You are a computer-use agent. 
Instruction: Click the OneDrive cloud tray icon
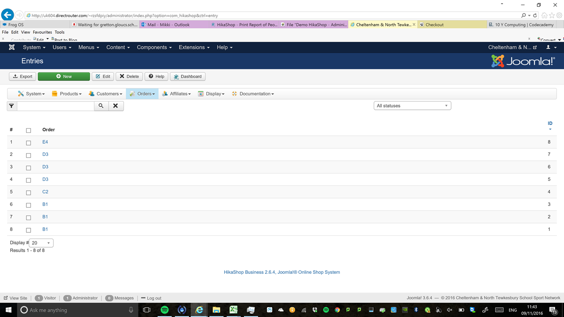click(x=281, y=310)
